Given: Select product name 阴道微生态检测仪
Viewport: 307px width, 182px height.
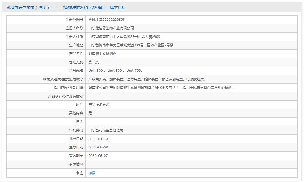Looking at the screenshot, I should (x=102, y=54).
